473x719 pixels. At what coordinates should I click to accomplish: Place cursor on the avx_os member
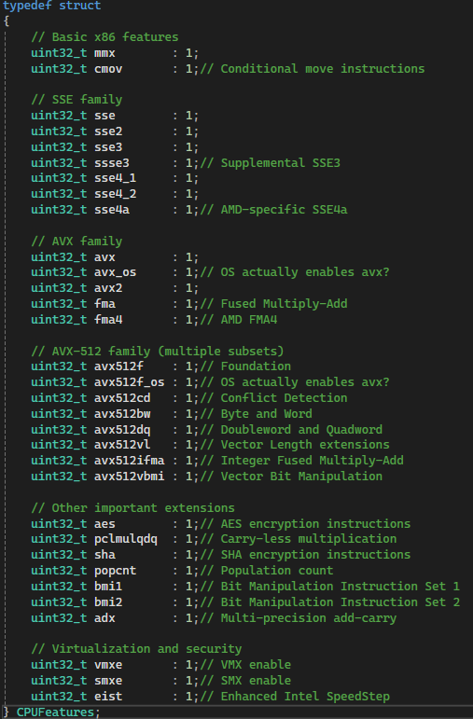click(115, 272)
